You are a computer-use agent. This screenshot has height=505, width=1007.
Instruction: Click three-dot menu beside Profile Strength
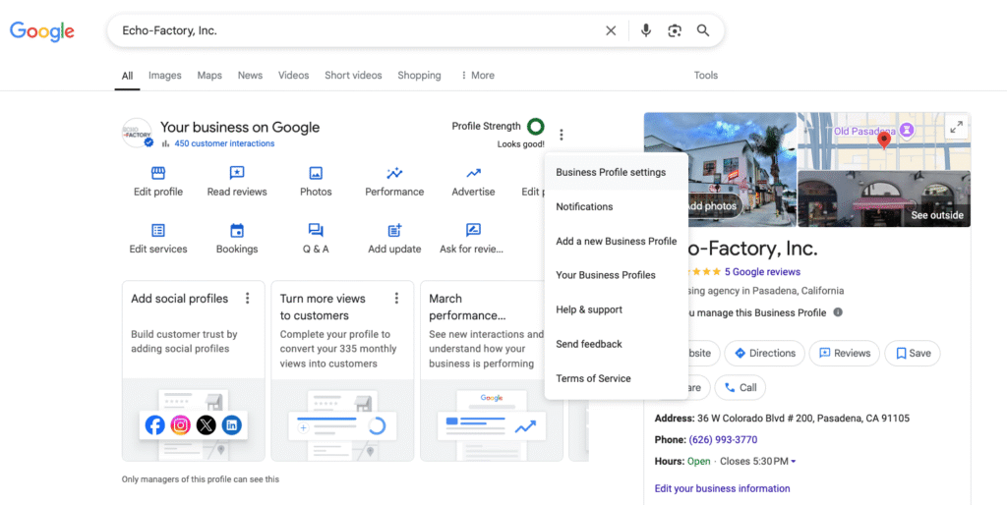(562, 135)
